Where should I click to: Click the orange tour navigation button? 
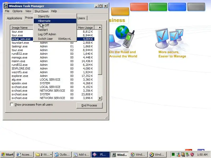click(120, 11)
